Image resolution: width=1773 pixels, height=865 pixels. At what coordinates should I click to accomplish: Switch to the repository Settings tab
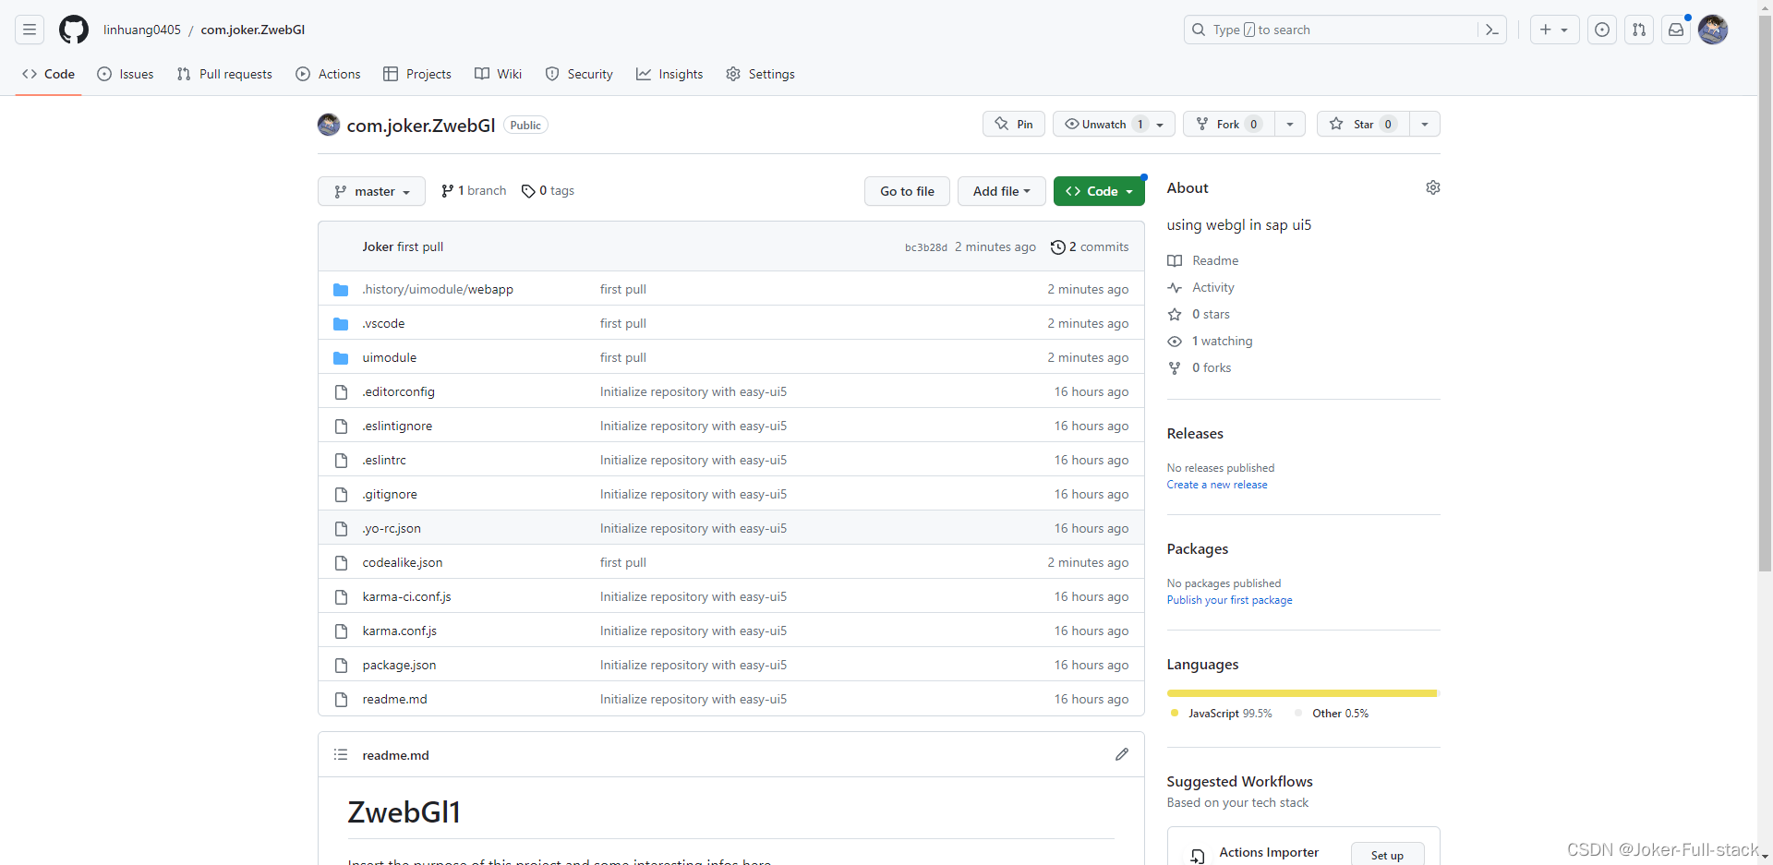tap(760, 74)
